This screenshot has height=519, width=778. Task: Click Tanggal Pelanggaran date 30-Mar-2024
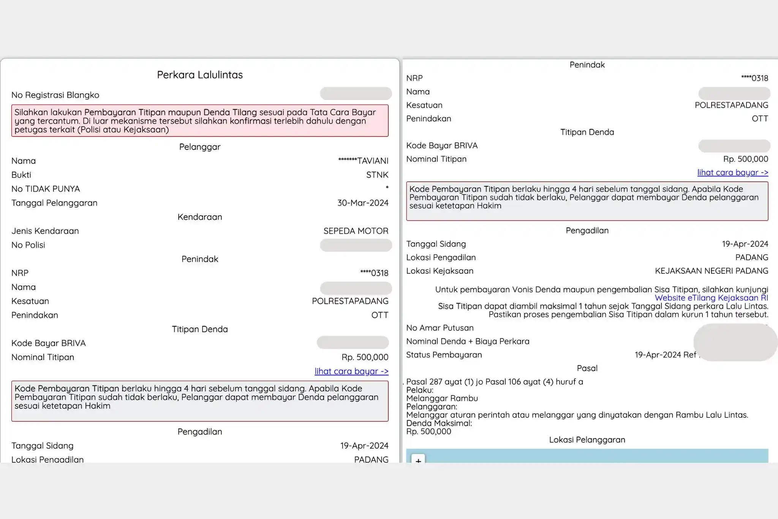click(363, 203)
